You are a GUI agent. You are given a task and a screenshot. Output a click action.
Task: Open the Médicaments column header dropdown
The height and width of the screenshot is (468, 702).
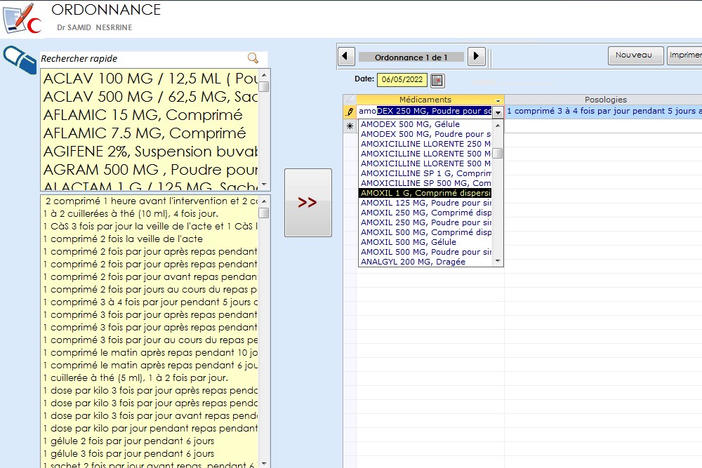pos(498,100)
